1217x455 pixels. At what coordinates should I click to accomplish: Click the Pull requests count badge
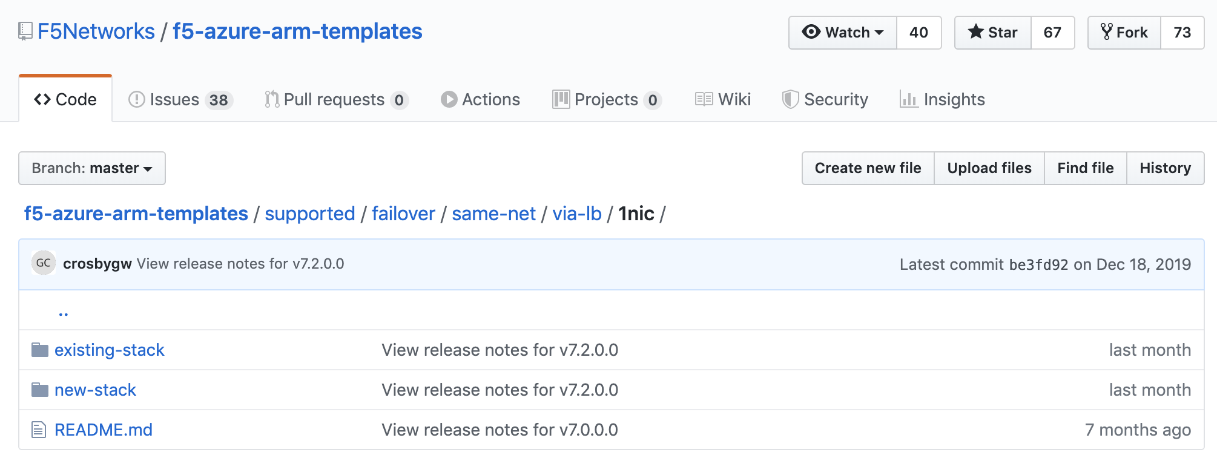pyautogui.click(x=399, y=100)
